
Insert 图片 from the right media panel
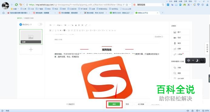coord(180,32)
